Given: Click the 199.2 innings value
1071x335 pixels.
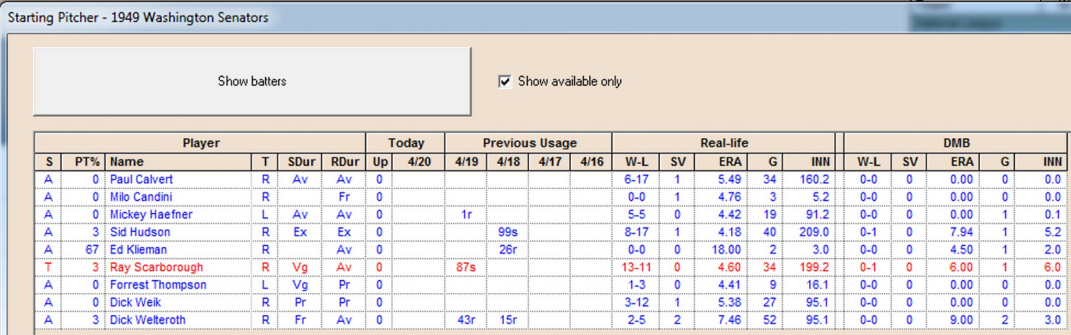Looking at the screenshot, I should 815,267.
